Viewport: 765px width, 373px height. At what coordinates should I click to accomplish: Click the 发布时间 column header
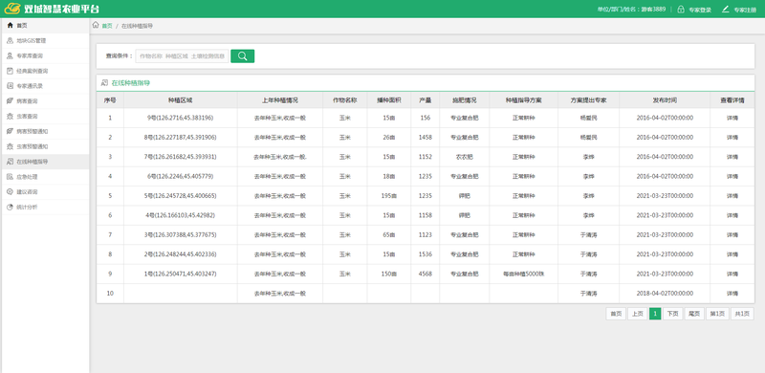pos(665,100)
